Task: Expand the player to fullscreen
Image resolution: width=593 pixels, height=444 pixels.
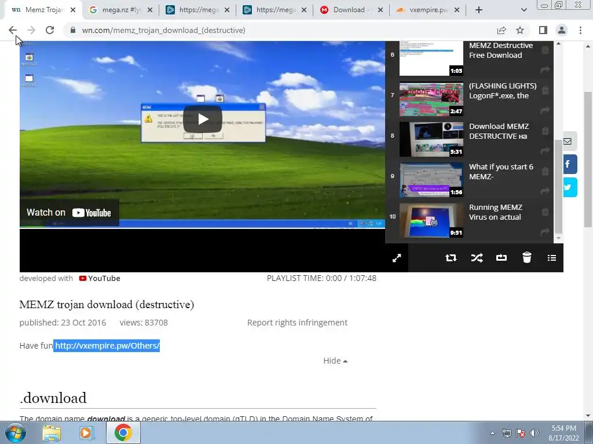Action: tap(397, 258)
